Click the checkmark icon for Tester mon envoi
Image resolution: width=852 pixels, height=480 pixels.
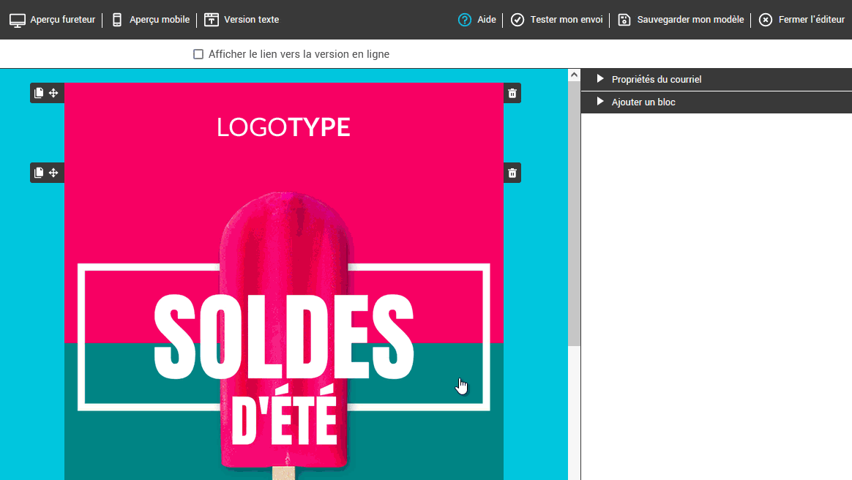click(517, 20)
